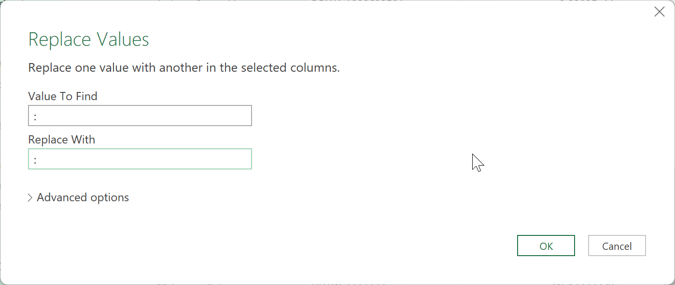This screenshot has height=285, width=675.
Task: Place cursor after colon in Value To Find
Action: click(38, 116)
